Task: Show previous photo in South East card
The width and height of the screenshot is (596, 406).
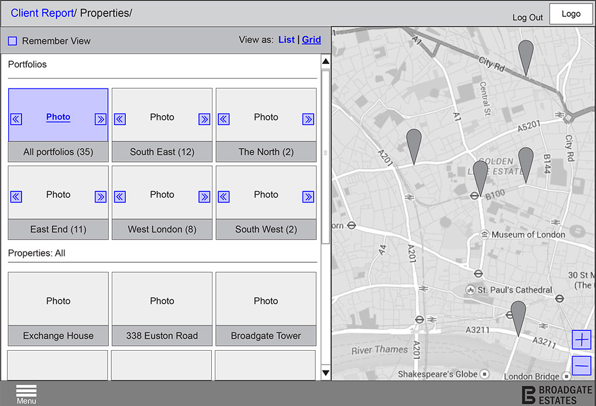Action: [x=120, y=119]
